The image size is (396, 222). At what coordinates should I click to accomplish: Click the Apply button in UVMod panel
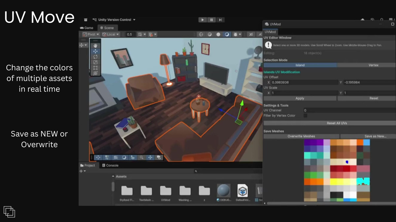pyautogui.click(x=300, y=98)
